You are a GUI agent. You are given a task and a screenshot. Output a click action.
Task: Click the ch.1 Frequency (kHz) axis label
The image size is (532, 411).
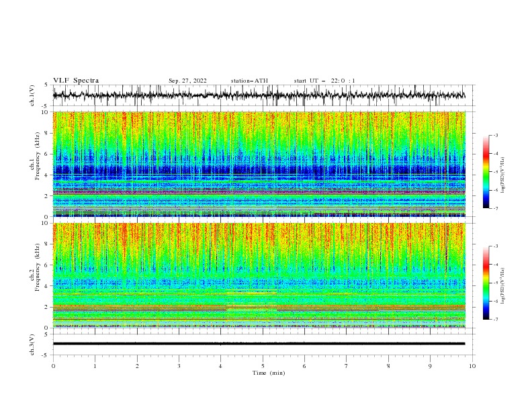tap(35, 156)
